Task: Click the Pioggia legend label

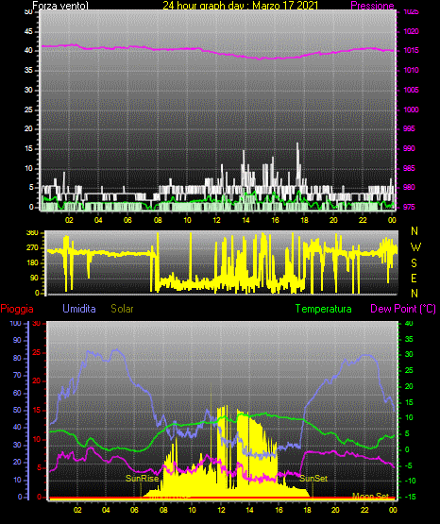Action: 17,309
